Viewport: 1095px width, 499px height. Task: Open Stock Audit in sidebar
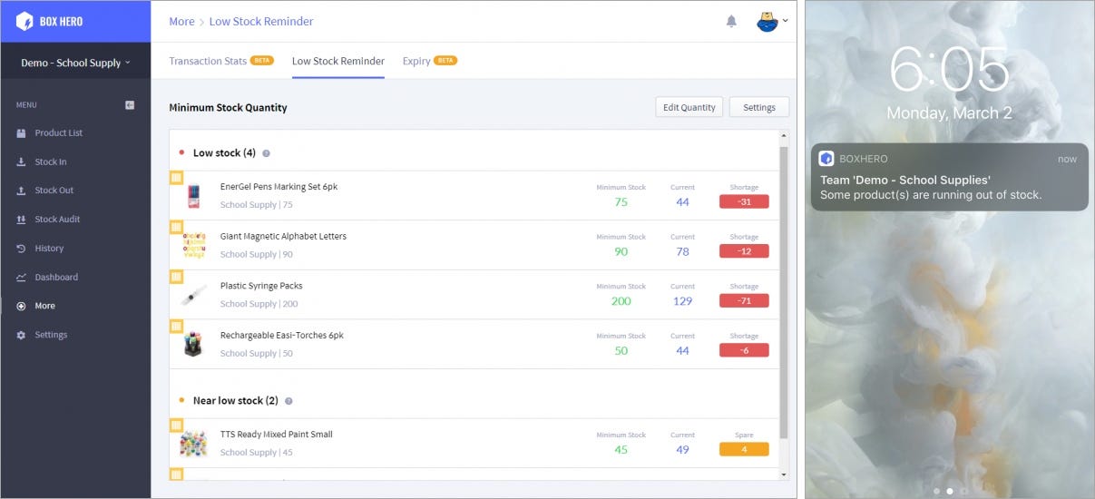[57, 220]
